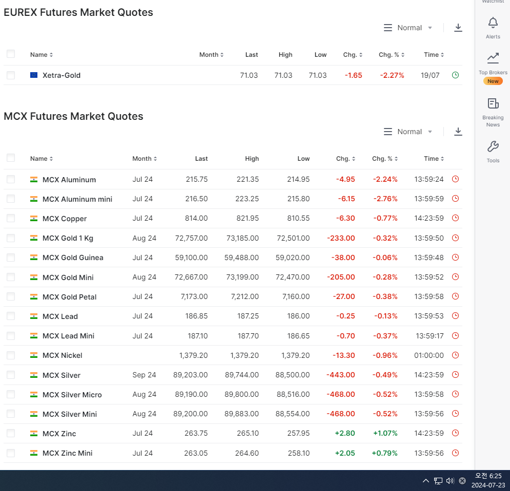Viewport: 510px width, 491px height.
Task: Click clock icon in MCX Aluminum row
Action: (x=455, y=179)
